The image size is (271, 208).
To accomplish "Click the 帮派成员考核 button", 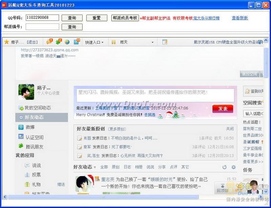I will pyautogui.click(x=125, y=18).
